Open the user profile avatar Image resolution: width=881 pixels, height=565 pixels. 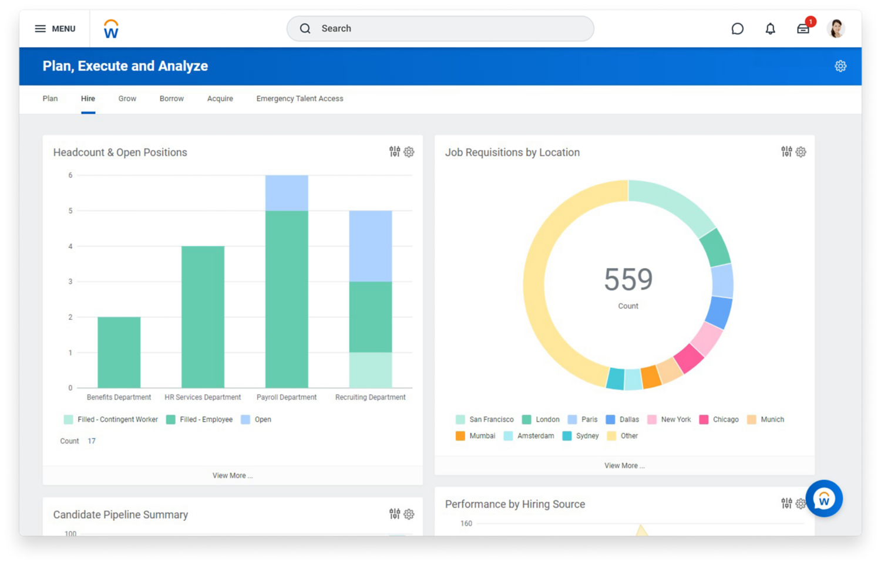(835, 28)
